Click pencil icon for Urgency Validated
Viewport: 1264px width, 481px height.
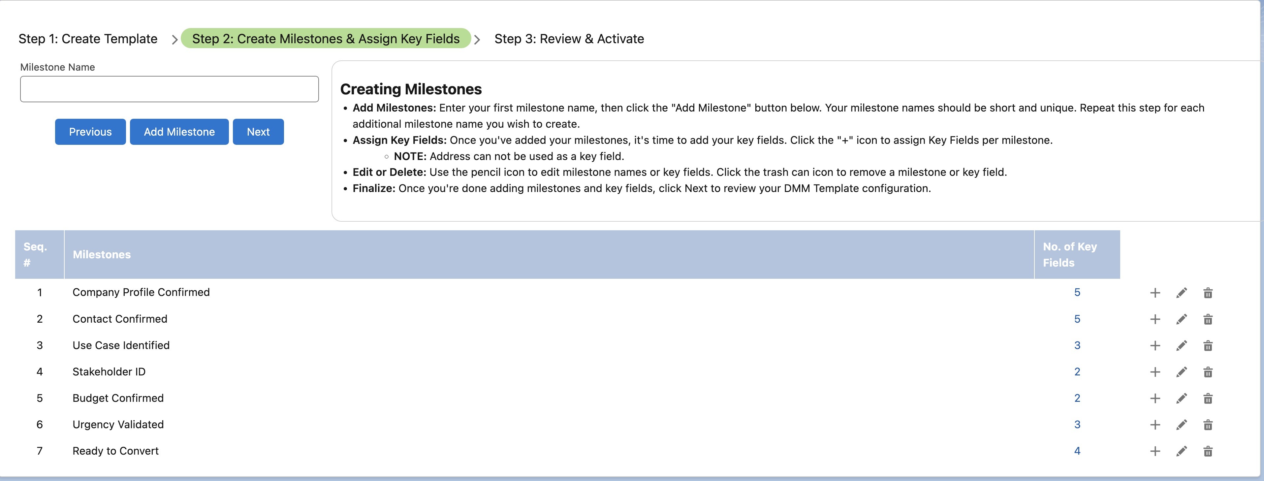tap(1182, 425)
